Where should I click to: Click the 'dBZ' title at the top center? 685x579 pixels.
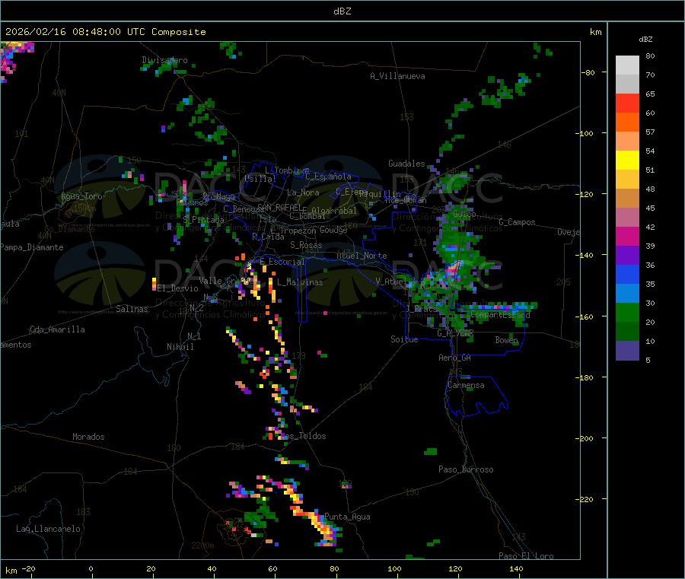coord(342,11)
